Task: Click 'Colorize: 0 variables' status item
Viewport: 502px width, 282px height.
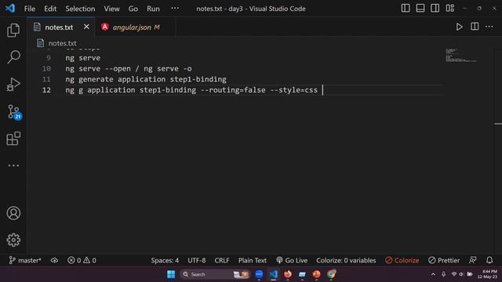Action: (x=346, y=260)
